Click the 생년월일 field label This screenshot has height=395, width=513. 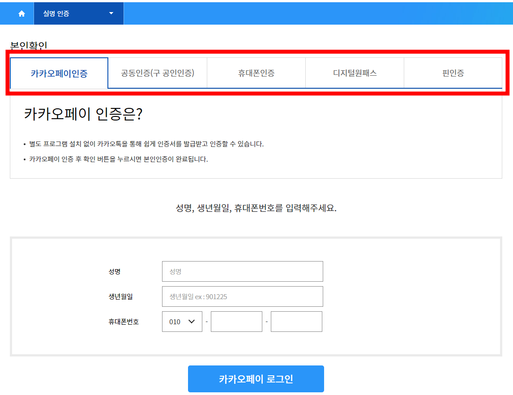click(121, 296)
